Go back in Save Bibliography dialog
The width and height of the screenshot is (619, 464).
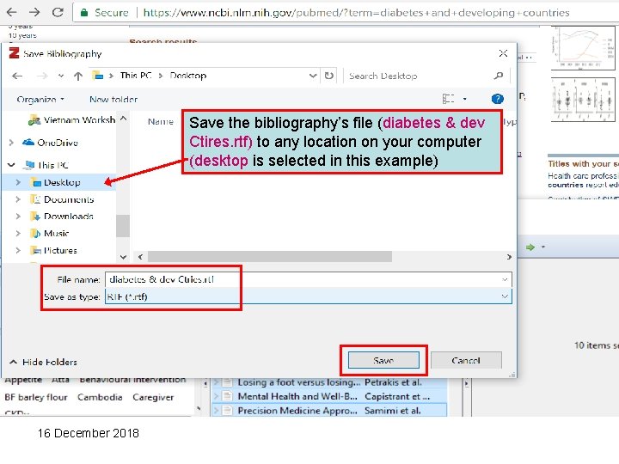[17, 76]
